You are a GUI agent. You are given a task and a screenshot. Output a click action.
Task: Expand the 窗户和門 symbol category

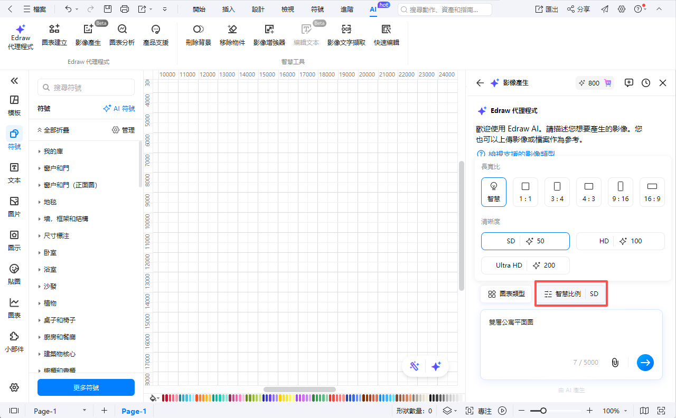tap(56, 168)
